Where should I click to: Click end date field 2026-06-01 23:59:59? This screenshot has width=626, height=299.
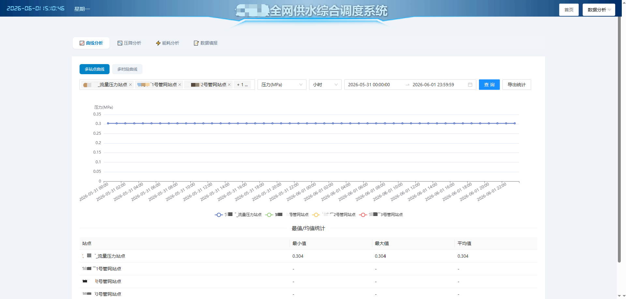pos(433,85)
